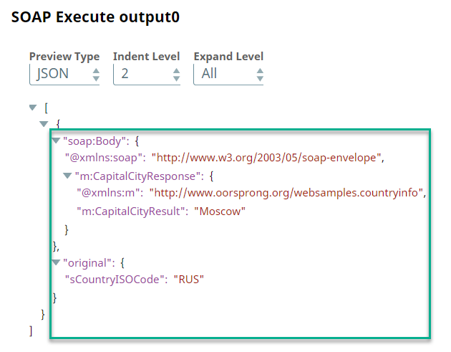Viewport: 451px width, 352px height.
Task: Open the Indent Level dropdown
Action: 147,73
